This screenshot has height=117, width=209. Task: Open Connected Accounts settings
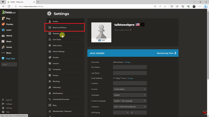coord(65,99)
